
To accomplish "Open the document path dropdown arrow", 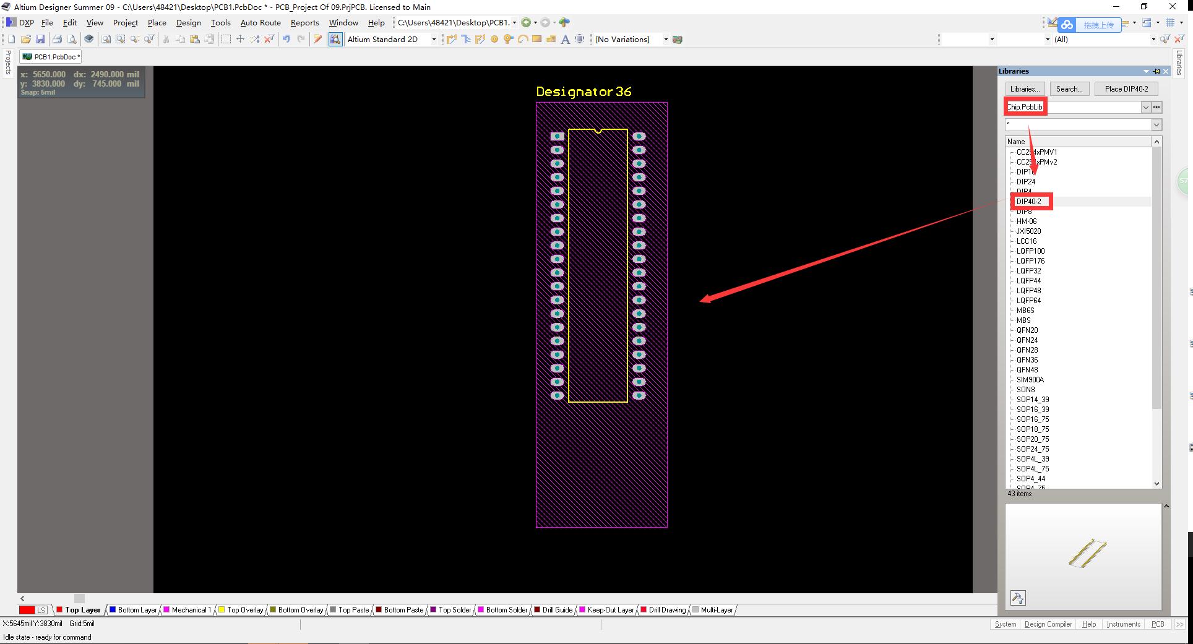I will [514, 22].
